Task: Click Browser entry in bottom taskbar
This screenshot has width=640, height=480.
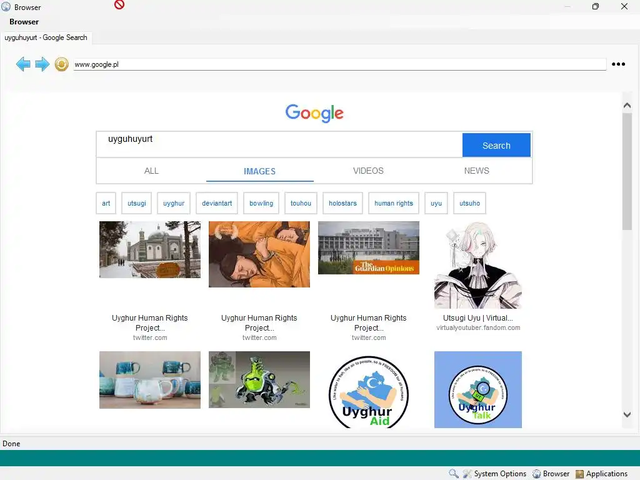Action: pos(551,474)
